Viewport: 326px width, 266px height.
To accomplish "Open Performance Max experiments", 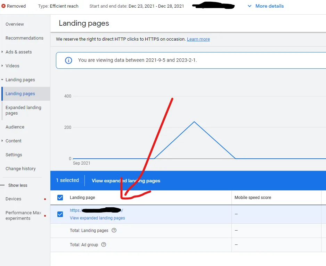I will pyautogui.click(x=23, y=216).
